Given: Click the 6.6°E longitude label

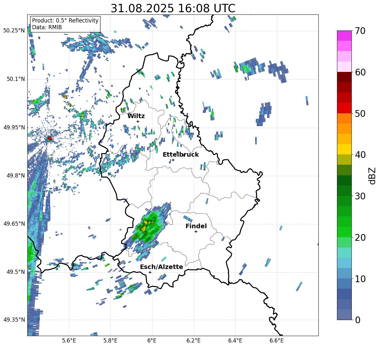Looking at the screenshot, I should click(x=277, y=341).
